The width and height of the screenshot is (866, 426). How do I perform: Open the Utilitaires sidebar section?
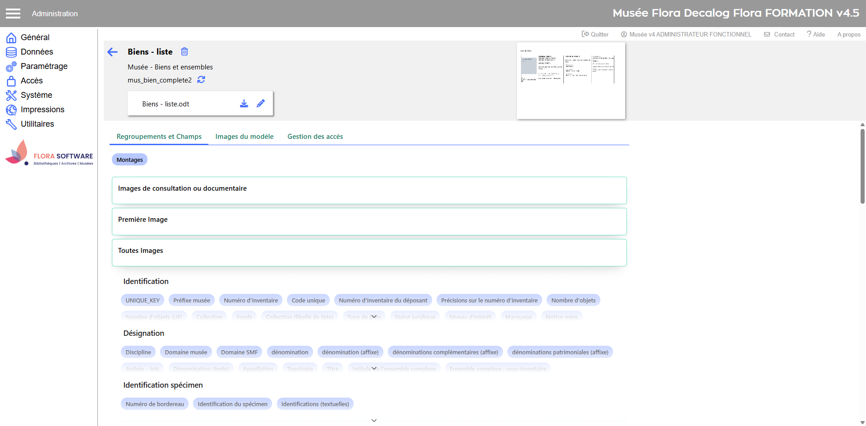[x=37, y=124]
